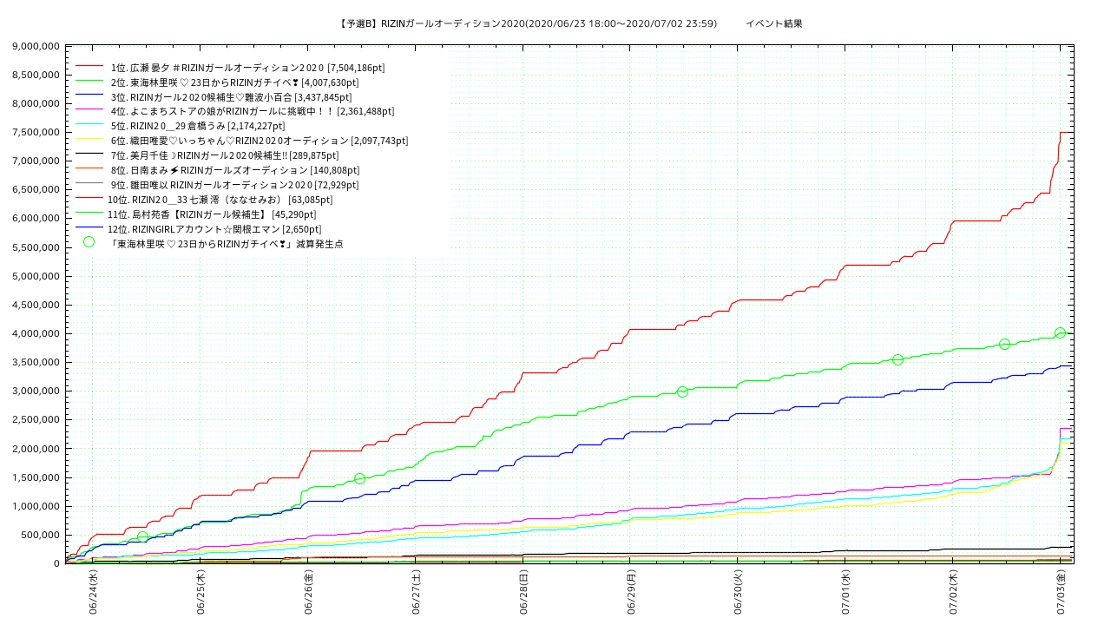Image resolution: width=1111 pixels, height=625 pixels.
Task: Click y-axis value 2,000,000
Action: pyautogui.click(x=36, y=449)
